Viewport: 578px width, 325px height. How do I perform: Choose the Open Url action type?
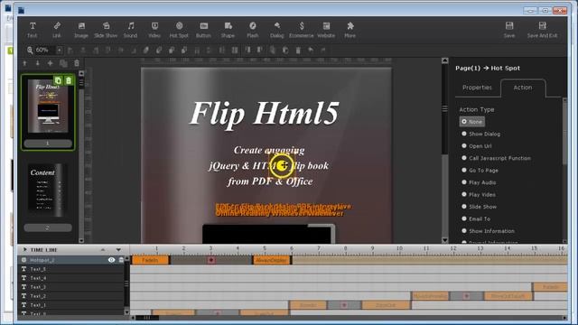coord(477,146)
